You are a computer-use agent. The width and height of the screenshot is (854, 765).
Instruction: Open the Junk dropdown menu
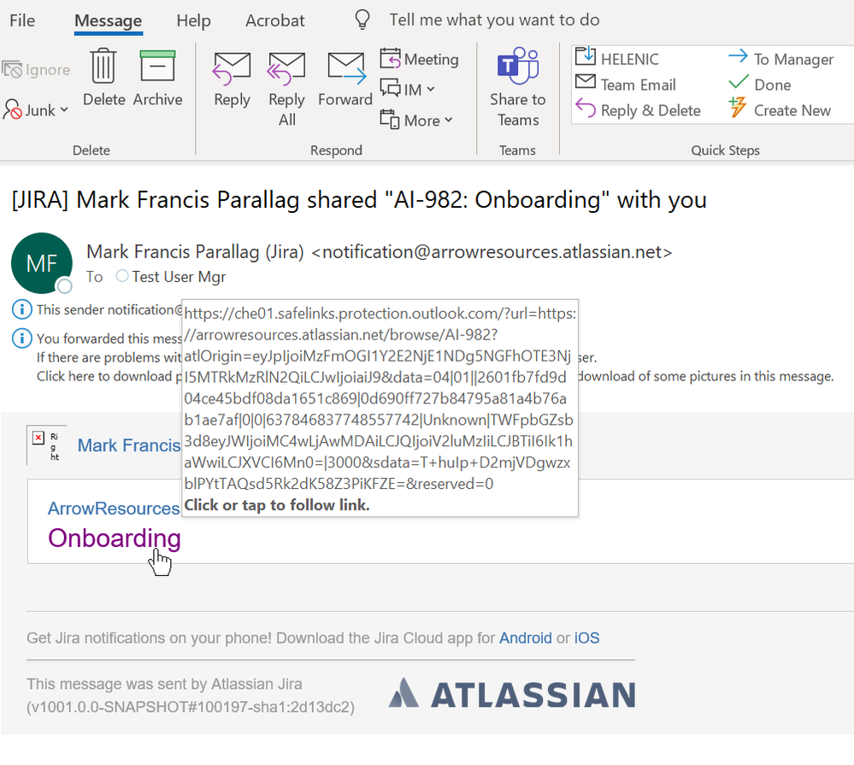(x=37, y=110)
